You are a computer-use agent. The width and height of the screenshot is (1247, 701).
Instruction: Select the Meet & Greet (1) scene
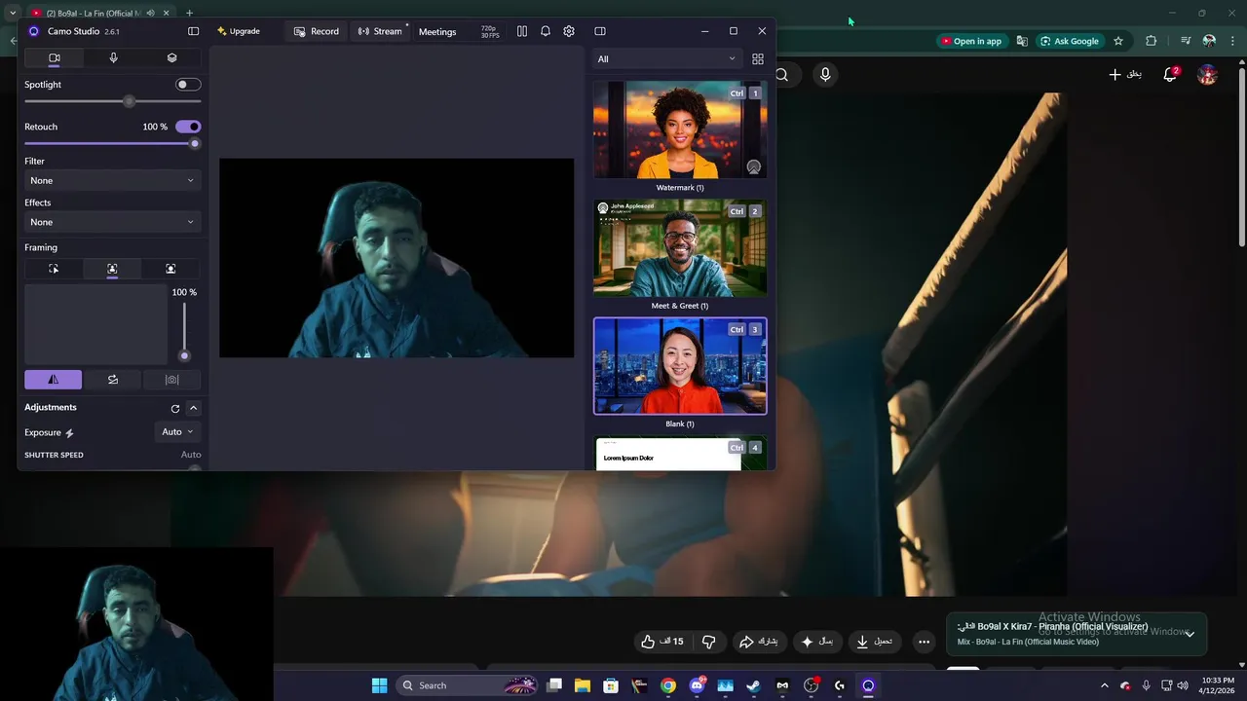[x=680, y=248]
